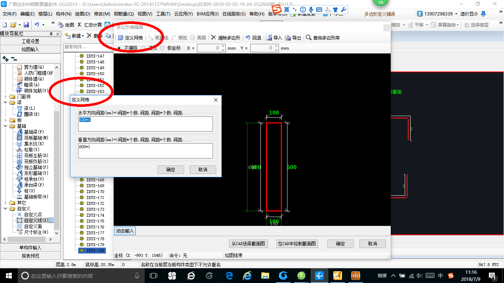Screen dimensions: 504x283
Task: Open 查询多边形库 polygon library search
Action: coord(323,38)
